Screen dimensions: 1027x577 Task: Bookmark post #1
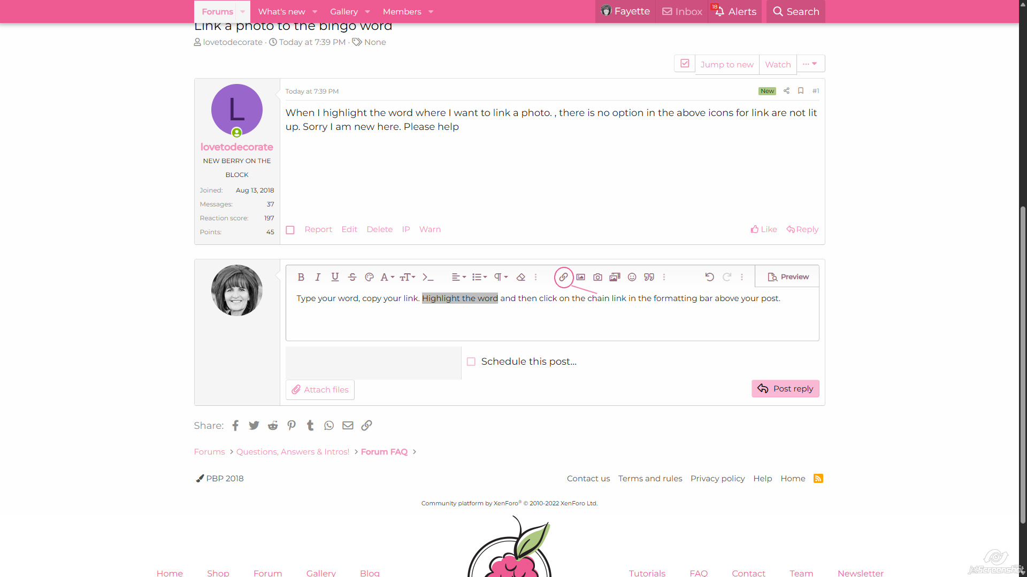(801, 91)
